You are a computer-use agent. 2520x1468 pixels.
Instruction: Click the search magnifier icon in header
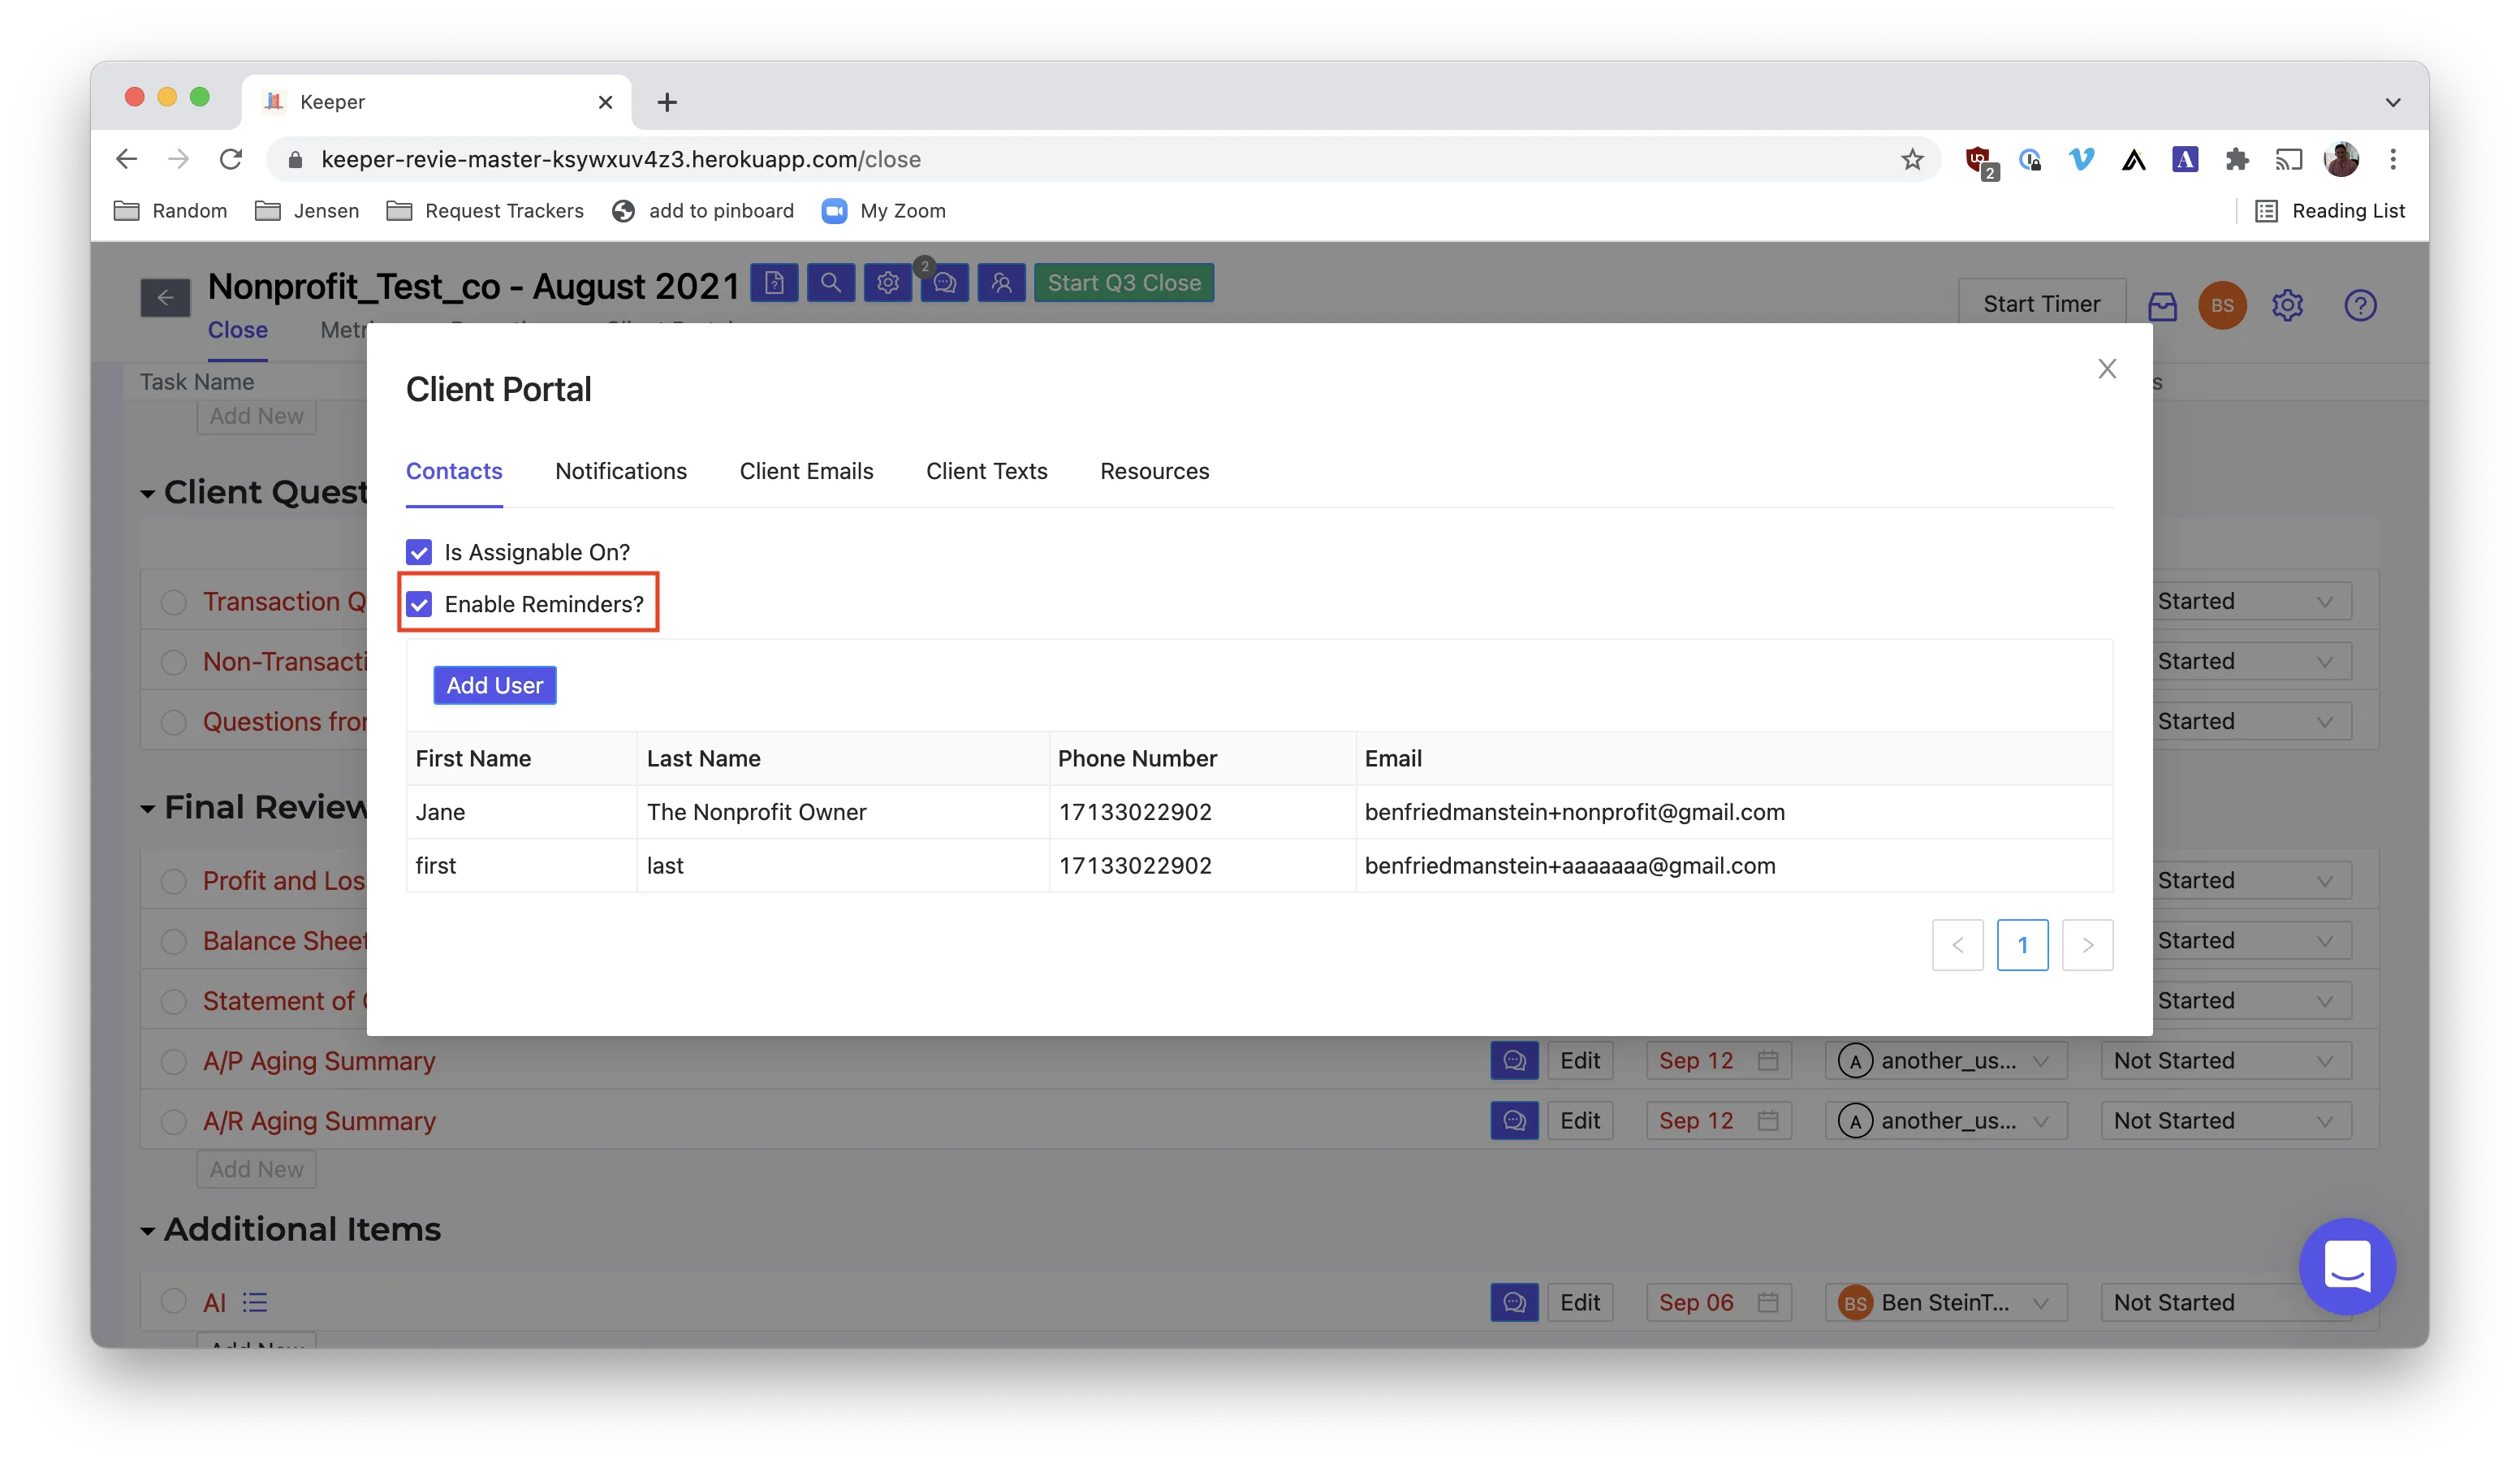[x=831, y=283]
